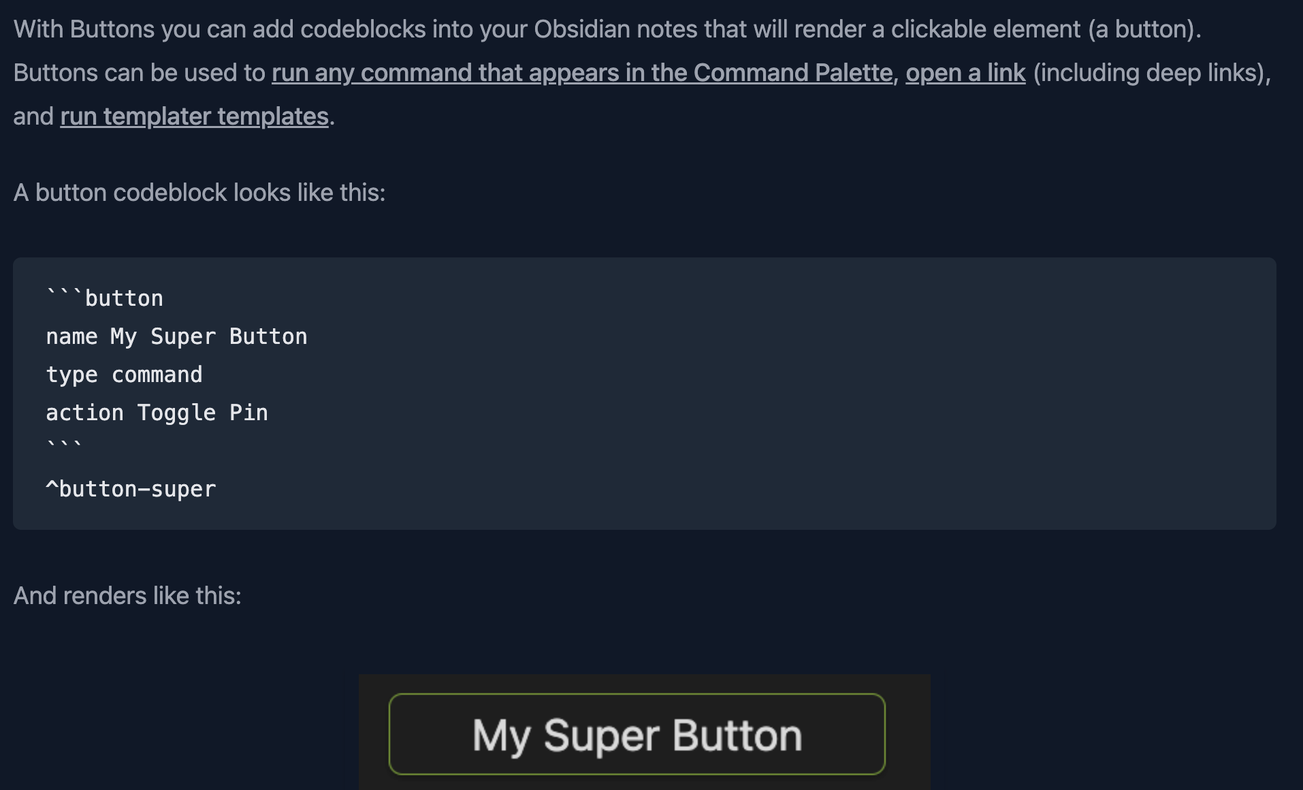The height and width of the screenshot is (790, 1303).
Task: Click "A button codeblock looks like this:" text
Action: 199,193
